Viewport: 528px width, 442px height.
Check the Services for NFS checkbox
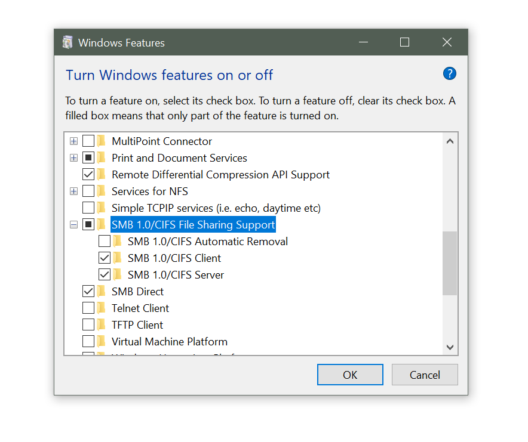[x=88, y=191]
